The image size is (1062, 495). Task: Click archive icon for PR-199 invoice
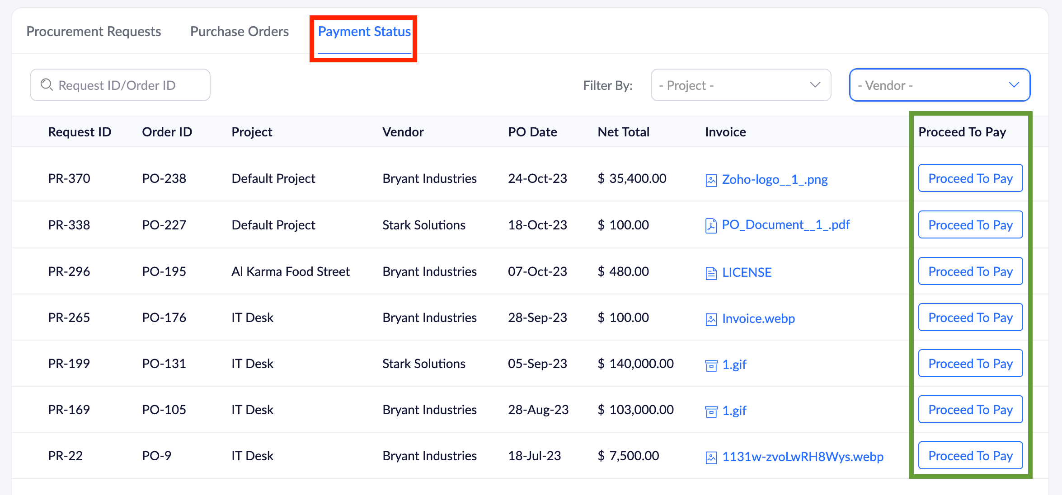point(711,365)
